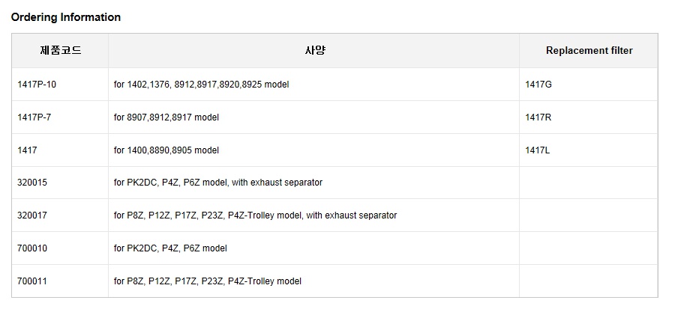
Task: Click replacement filter 1417L
Action: [x=538, y=150]
